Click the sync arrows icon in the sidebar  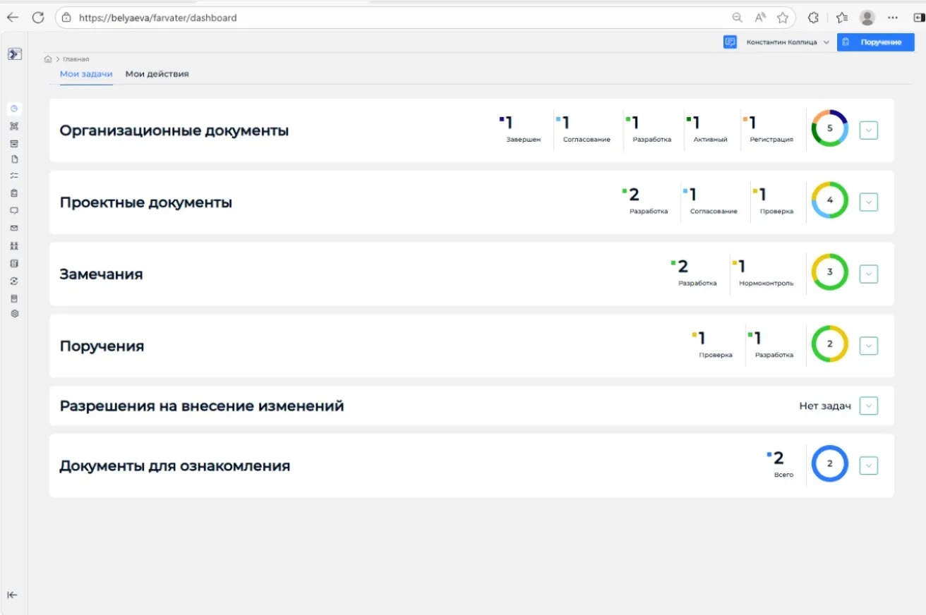14,280
